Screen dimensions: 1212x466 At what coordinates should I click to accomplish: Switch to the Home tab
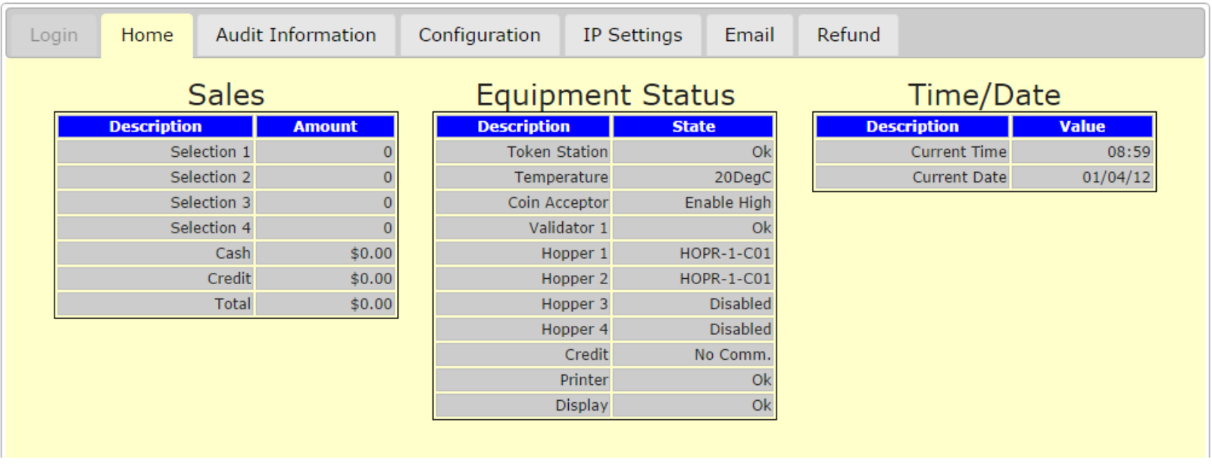[147, 36]
